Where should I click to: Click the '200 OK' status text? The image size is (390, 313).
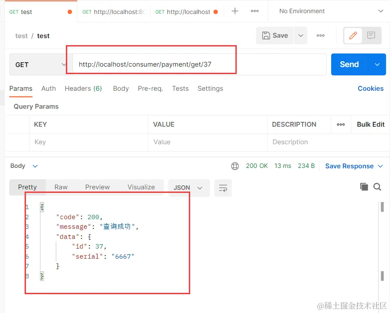point(256,166)
